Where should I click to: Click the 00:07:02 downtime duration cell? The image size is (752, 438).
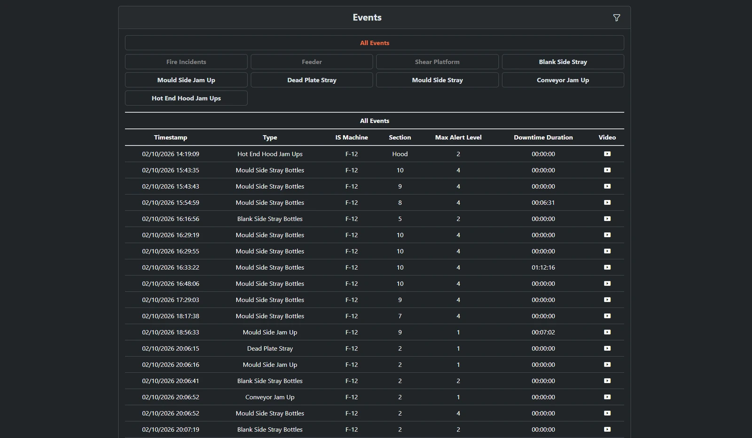[x=543, y=332]
